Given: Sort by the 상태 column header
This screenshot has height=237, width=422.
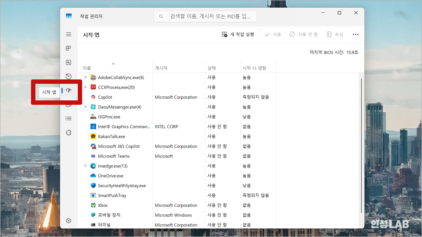Looking at the screenshot, I should [211, 68].
